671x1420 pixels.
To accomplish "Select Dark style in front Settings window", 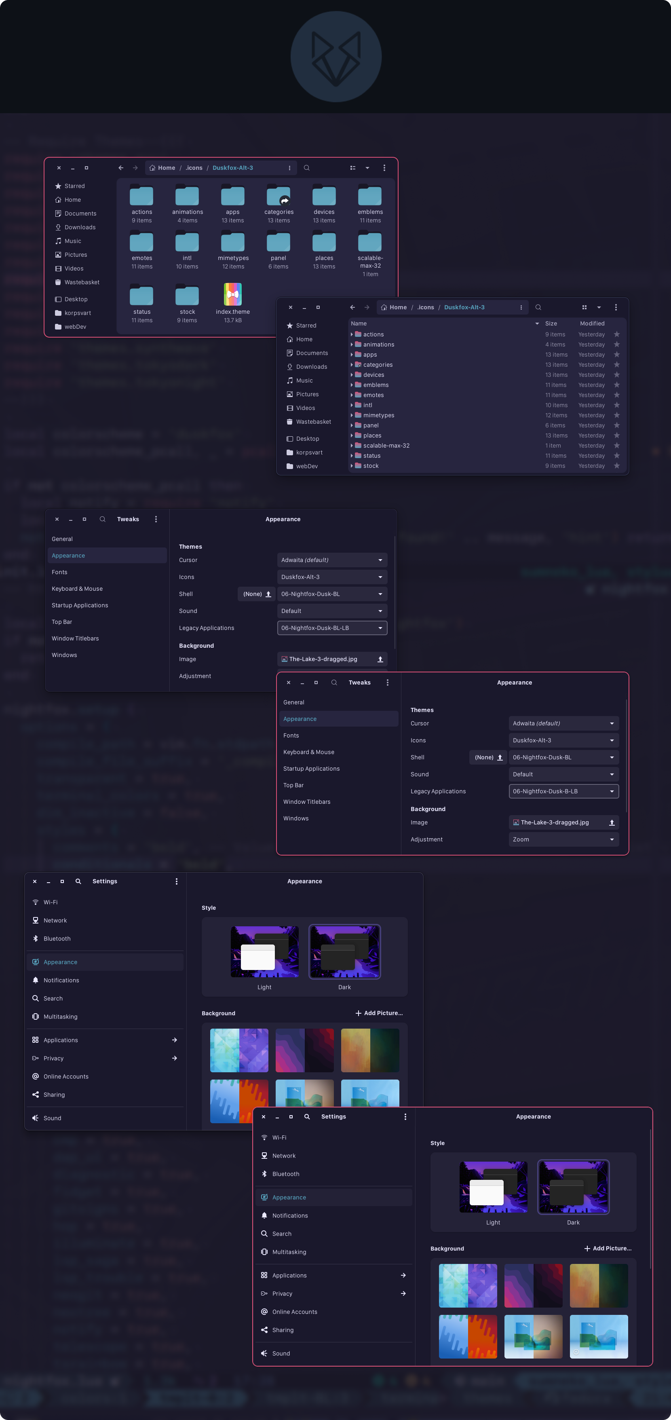I will (573, 1193).
